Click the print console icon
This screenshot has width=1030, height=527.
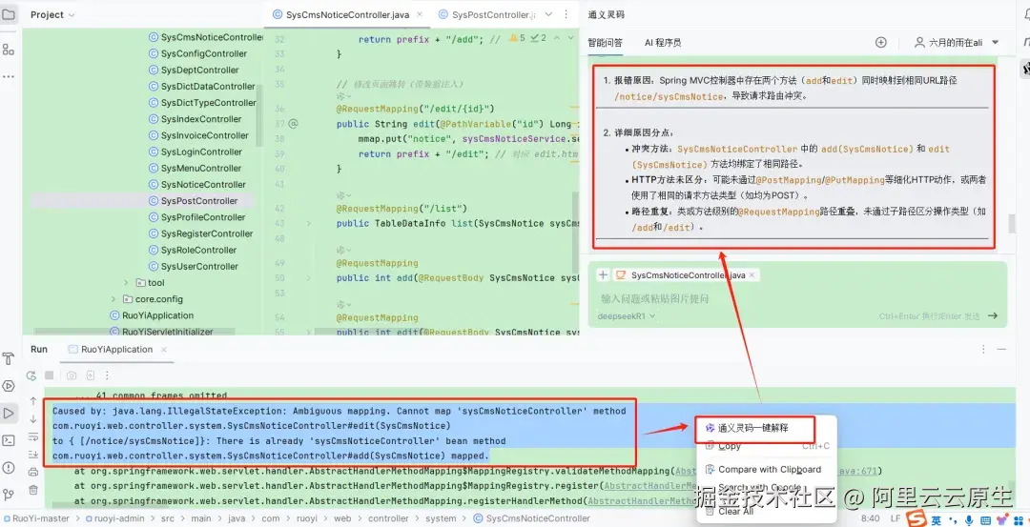(x=32, y=472)
